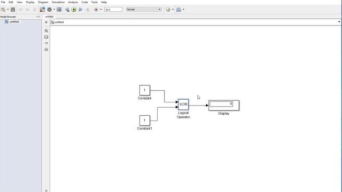Click the untitled model icon in breadcrumb bar
The height and width of the screenshot is (192, 342).
click(x=52, y=22)
